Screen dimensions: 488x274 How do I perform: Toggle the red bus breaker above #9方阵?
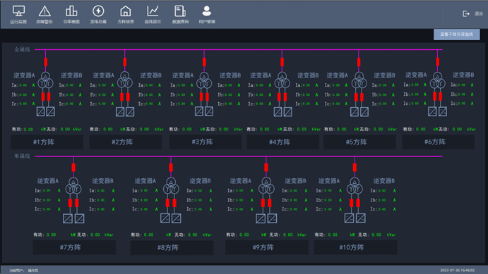(266, 168)
